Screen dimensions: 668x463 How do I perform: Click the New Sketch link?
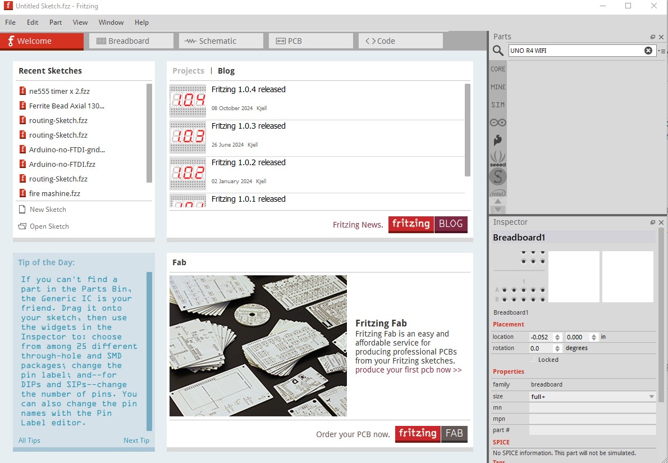(x=48, y=210)
